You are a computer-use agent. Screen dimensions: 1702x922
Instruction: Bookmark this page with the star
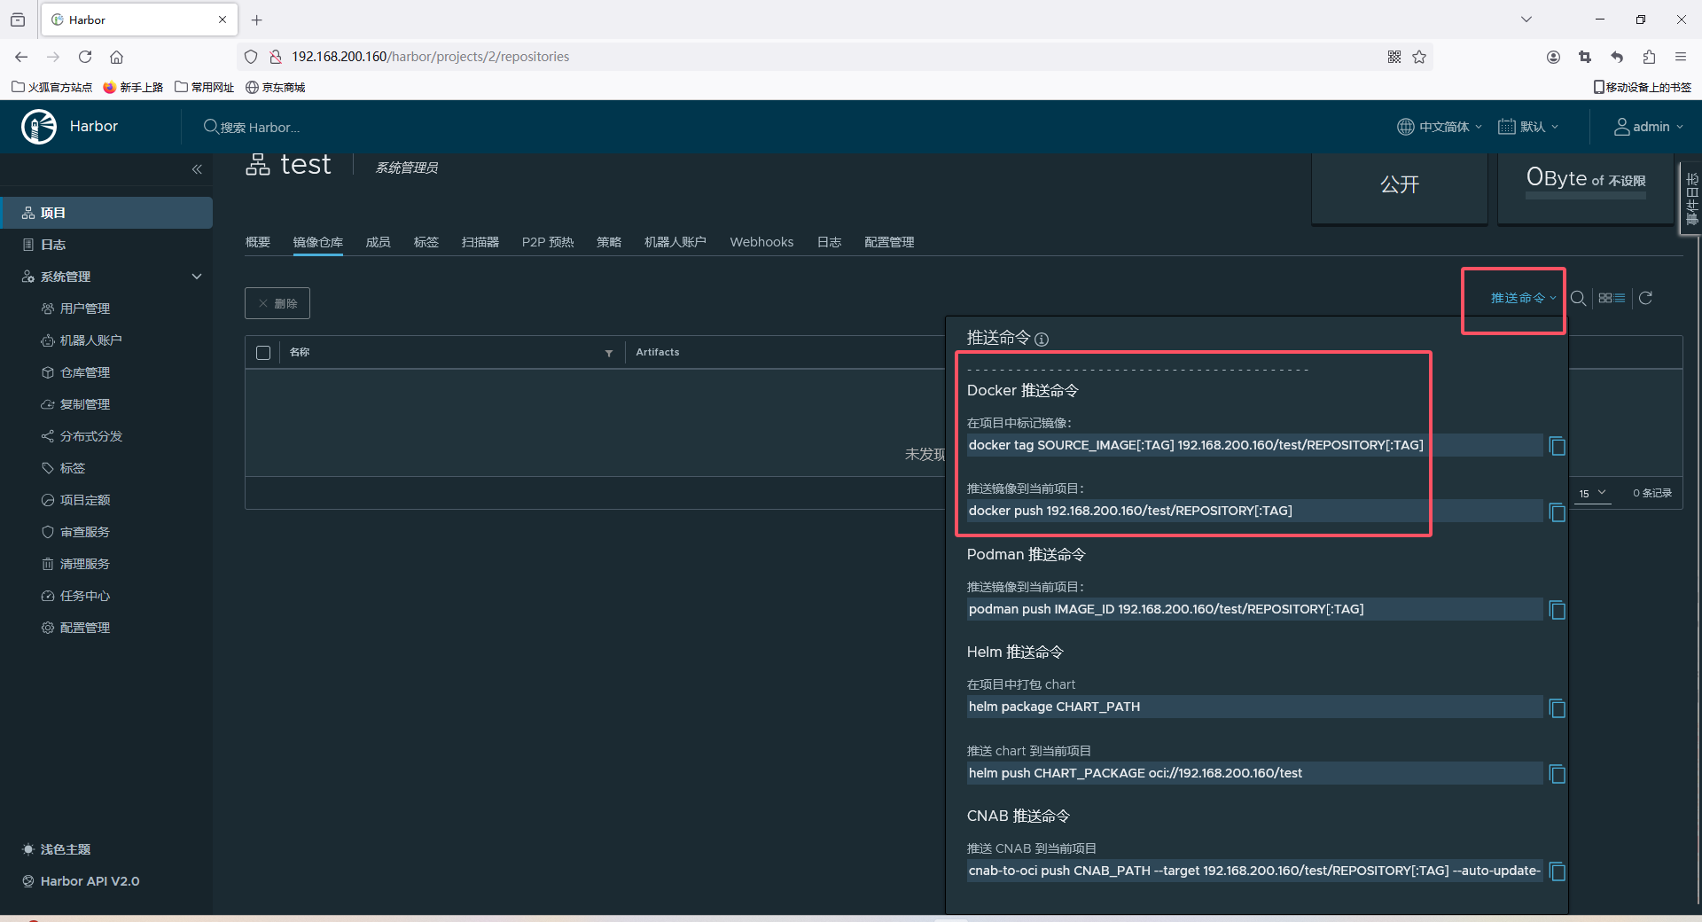point(1419,57)
